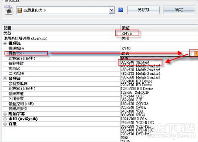Choose 480x320 Mobile Standard option
The width and height of the screenshot is (198, 142).
(140, 70)
